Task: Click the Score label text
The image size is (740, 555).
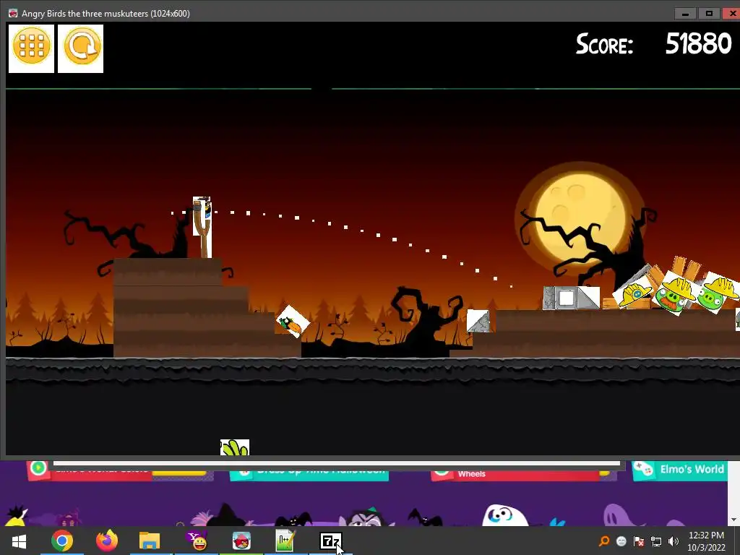Action: pyautogui.click(x=604, y=44)
